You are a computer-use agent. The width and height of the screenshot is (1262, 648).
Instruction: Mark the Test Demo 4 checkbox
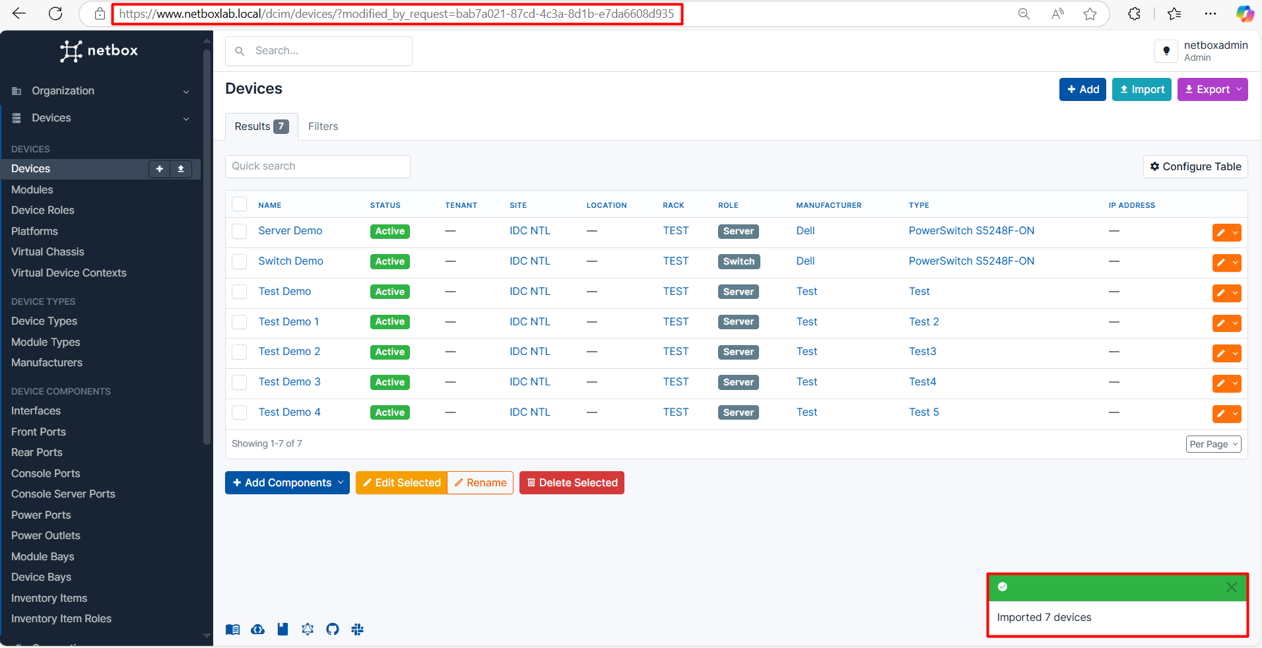click(x=240, y=412)
